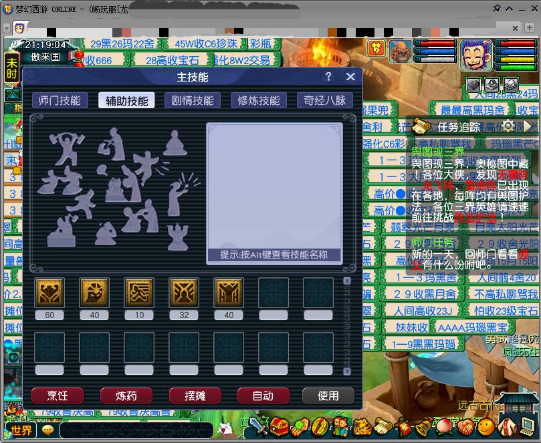Switch to the 辅助技能 tab
The image size is (541, 443).
(x=126, y=100)
